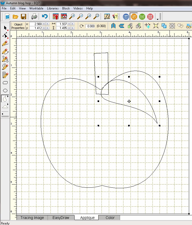Screen dimensions: 192x225
Task: Decrease x value with its left arrow
Action: 44,24
